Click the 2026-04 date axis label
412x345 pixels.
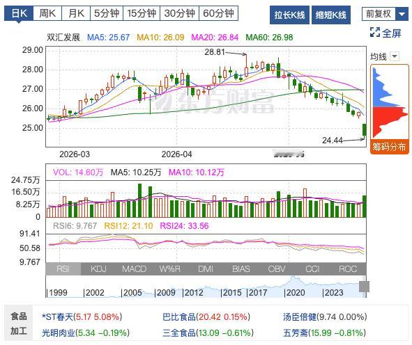coord(176,154)
